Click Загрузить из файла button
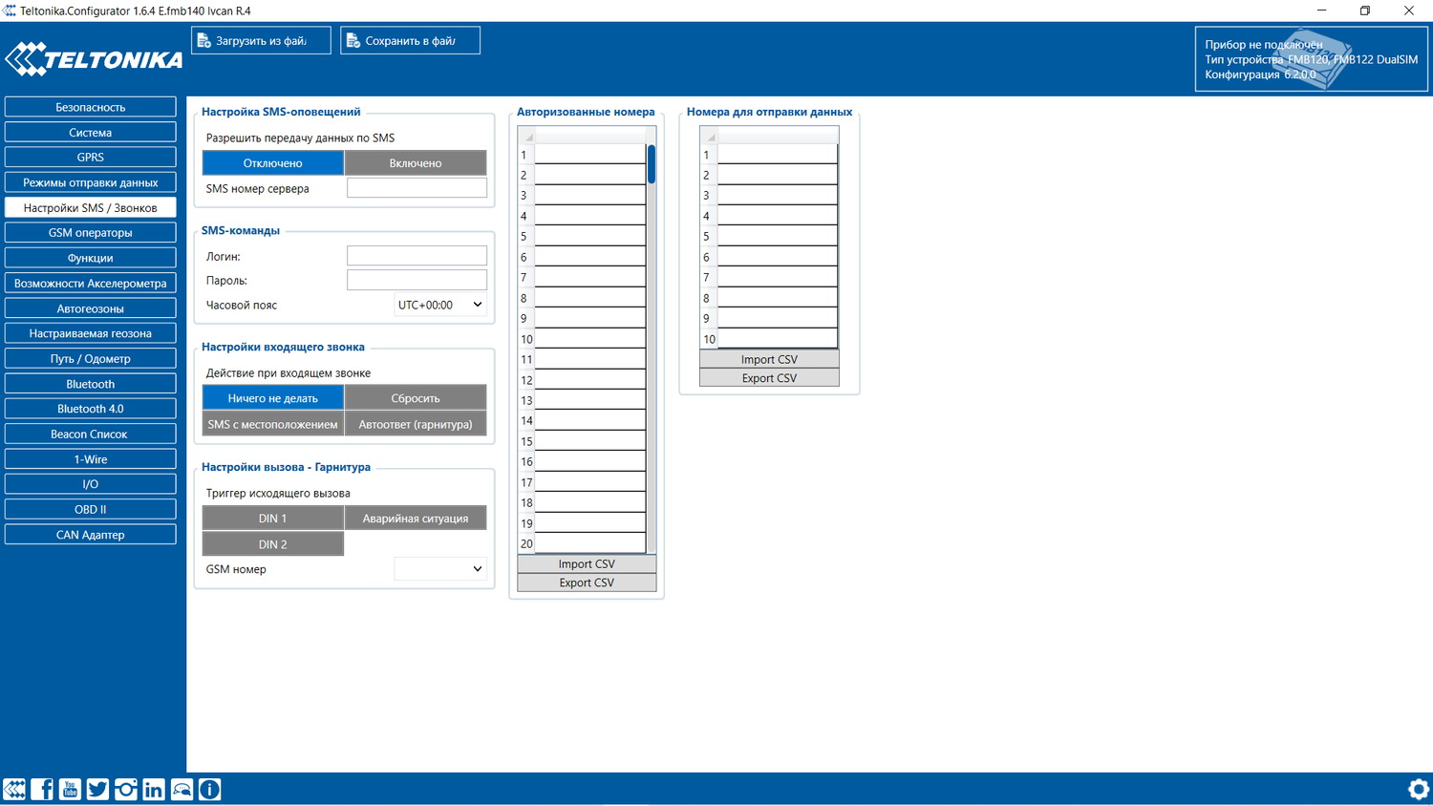 (x=261, y=40)
